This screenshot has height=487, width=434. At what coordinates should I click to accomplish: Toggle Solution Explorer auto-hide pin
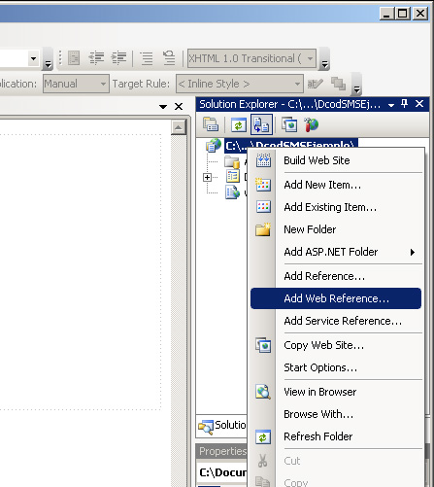coord(404,104)
